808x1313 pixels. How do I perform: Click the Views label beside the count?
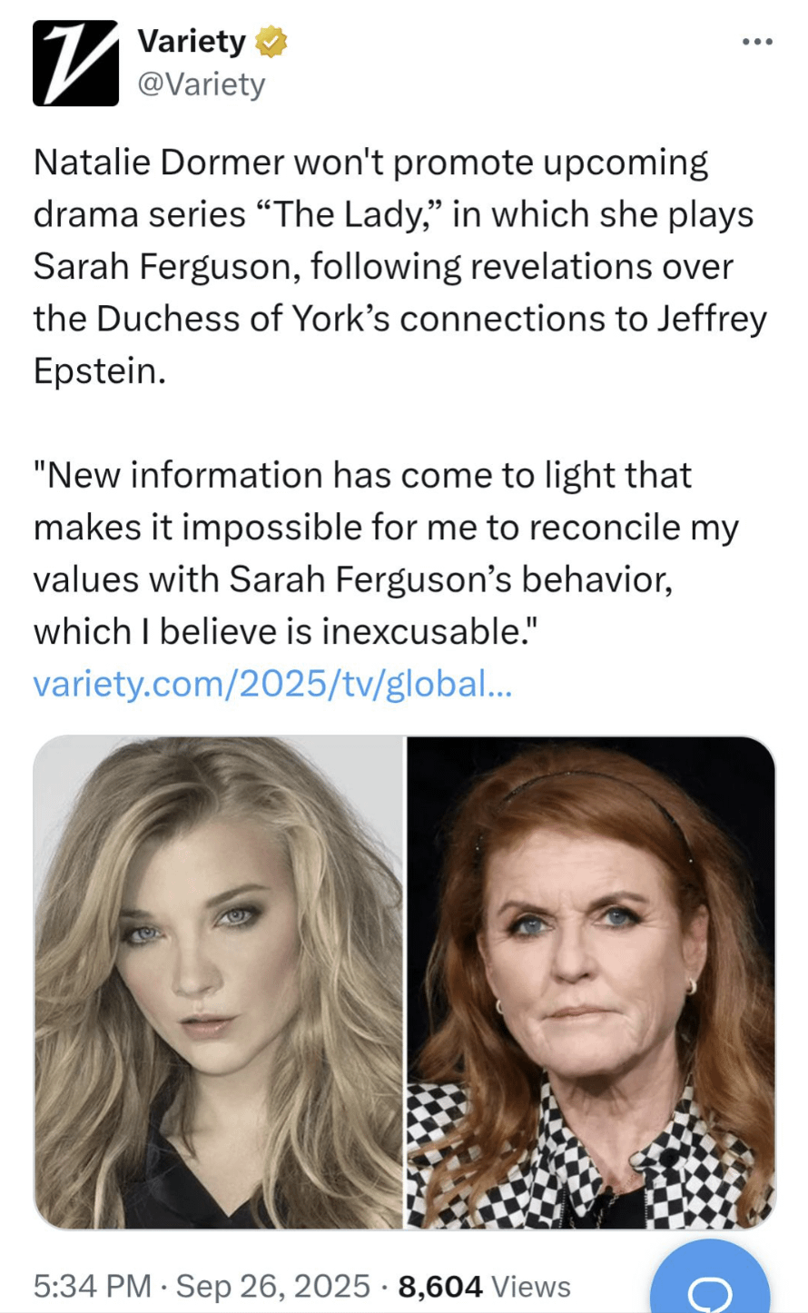tap(531, 1286)
